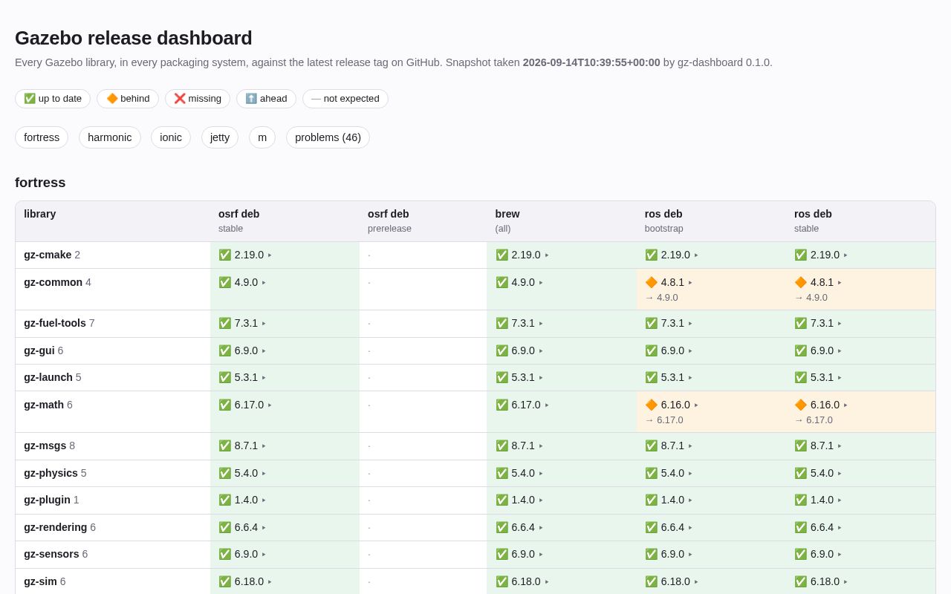Click gz-sensors ros deb bootstrap checkmark icon
951x594 pixels.
coord(651,554)
